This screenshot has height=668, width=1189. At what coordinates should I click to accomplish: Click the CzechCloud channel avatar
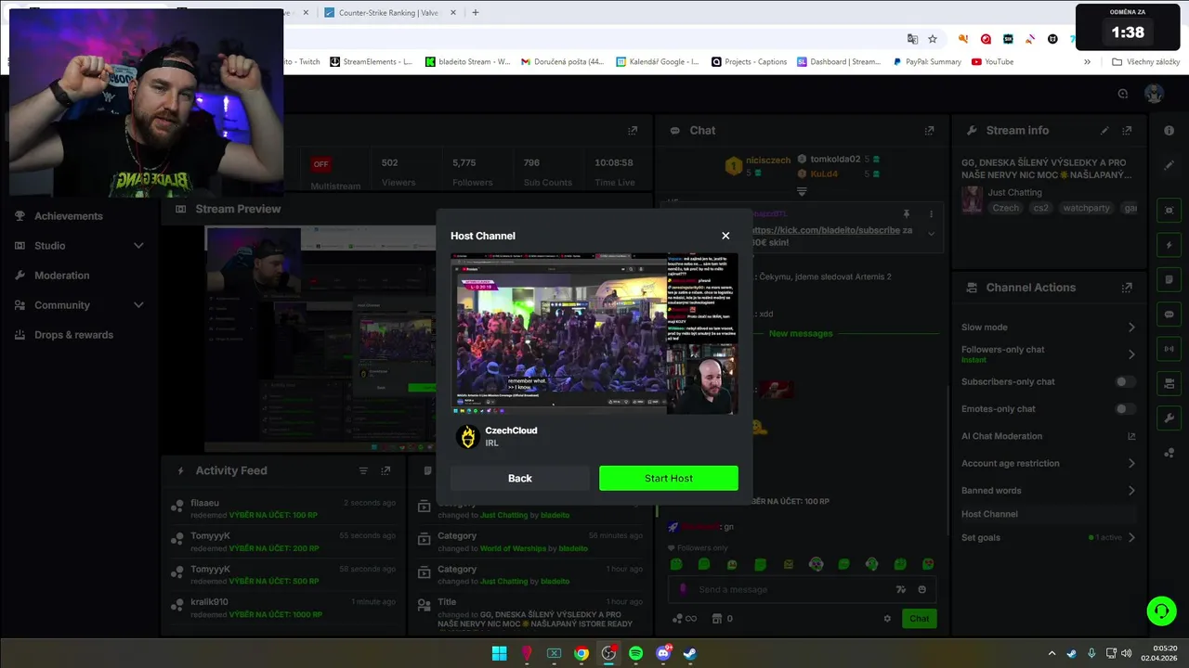pos(467,436)
